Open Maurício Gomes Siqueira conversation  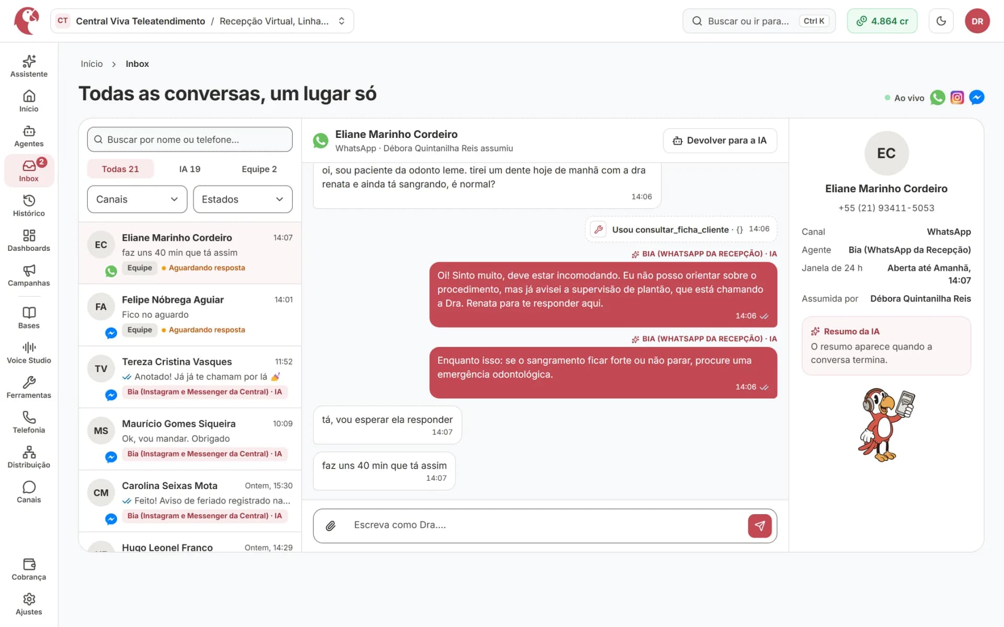pos(190,439)
